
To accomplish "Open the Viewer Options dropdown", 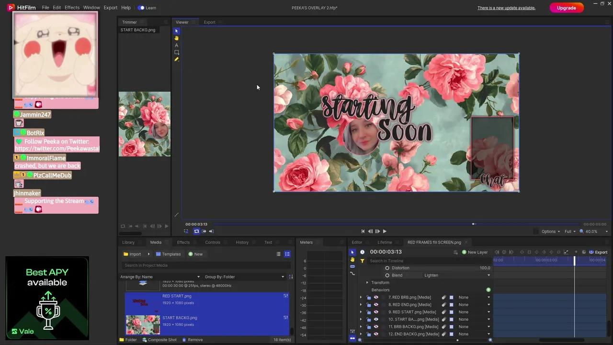I will coord(551,231).
